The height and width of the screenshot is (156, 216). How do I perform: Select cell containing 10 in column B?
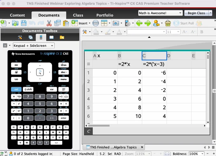(x=130, y=116)
